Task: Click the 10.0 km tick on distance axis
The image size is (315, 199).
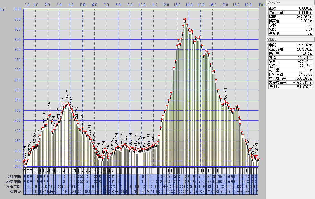Action: tap(142, 5)
